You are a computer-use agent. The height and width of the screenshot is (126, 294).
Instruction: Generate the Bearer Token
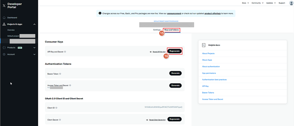pos(176,73)
